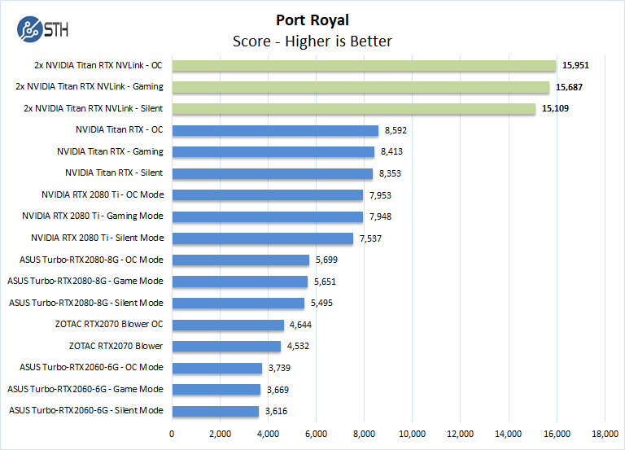Click label 'ASUS Turbo-RTX2080-8G - OC Mode'
The width and height of the screenshot is (625, 450).
pos(91,260)
